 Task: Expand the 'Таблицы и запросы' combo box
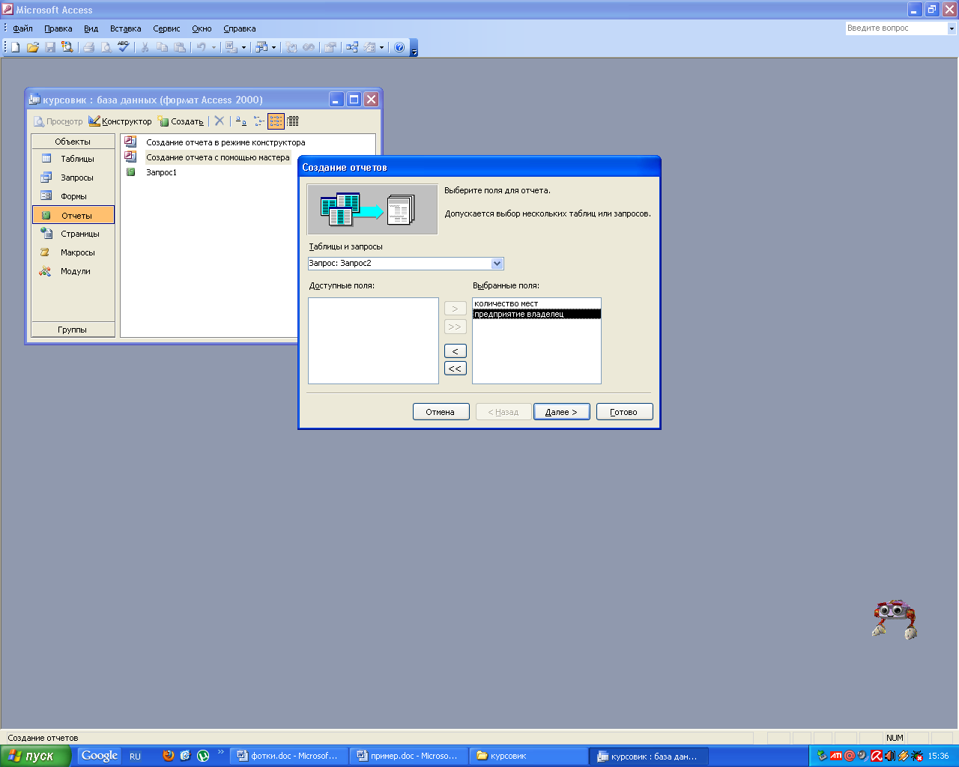[497, 264]
